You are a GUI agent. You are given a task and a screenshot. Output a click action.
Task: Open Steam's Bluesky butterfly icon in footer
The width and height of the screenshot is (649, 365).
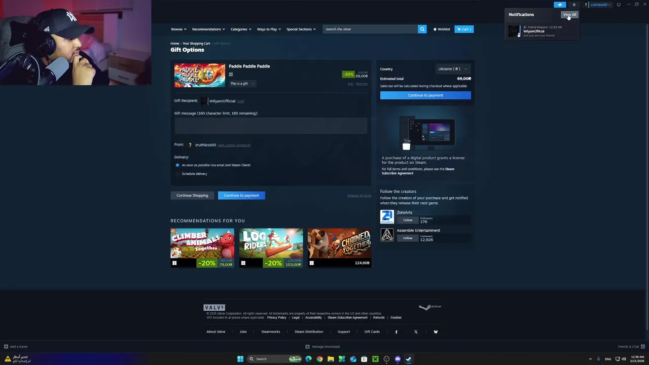[x=436, y=332]
